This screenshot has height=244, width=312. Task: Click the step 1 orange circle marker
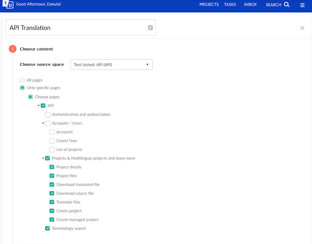(x=12, y=49)
